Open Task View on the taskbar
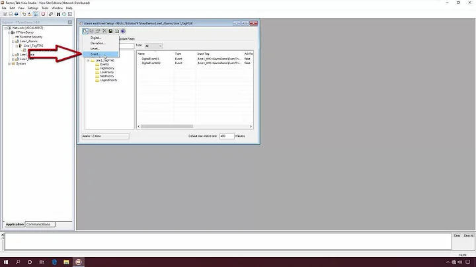Viewport: 476px width, 267px height. click(42, 262)
